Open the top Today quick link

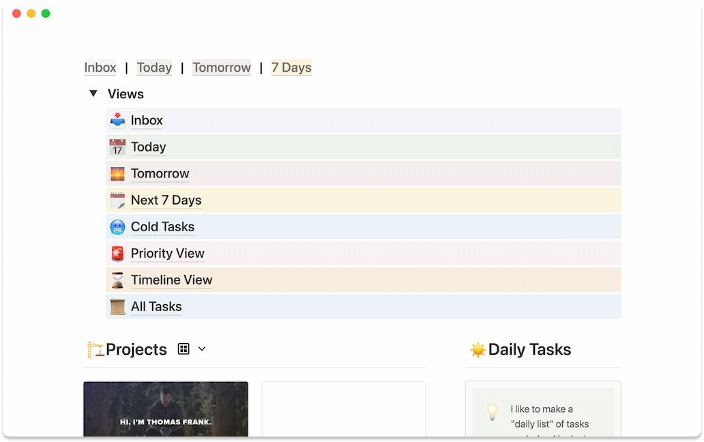pos(154,68)
